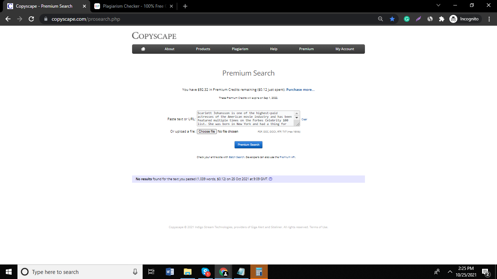Click the purple feather extension icon
Viewport: 497px width, 279px height.
tap(418, 19)
